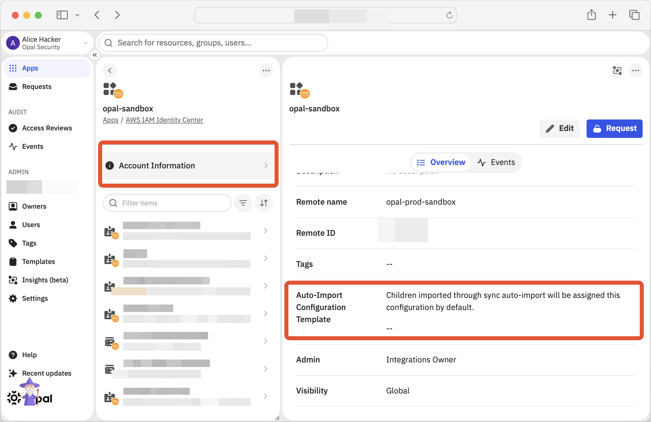Open the Safari tab group dropdown arrow
Screen dimensions: 651x422
coord(77,15)
